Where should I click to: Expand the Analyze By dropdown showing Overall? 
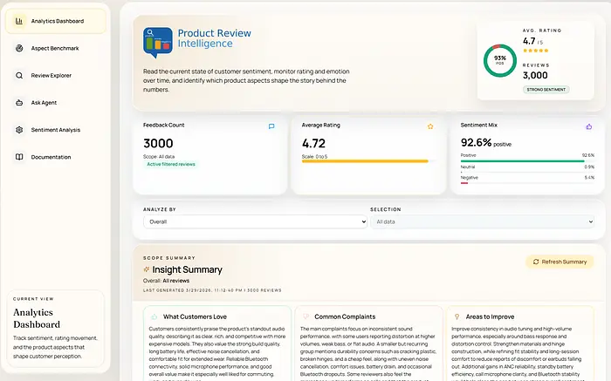pyautogui.click(x=255, y=222)
